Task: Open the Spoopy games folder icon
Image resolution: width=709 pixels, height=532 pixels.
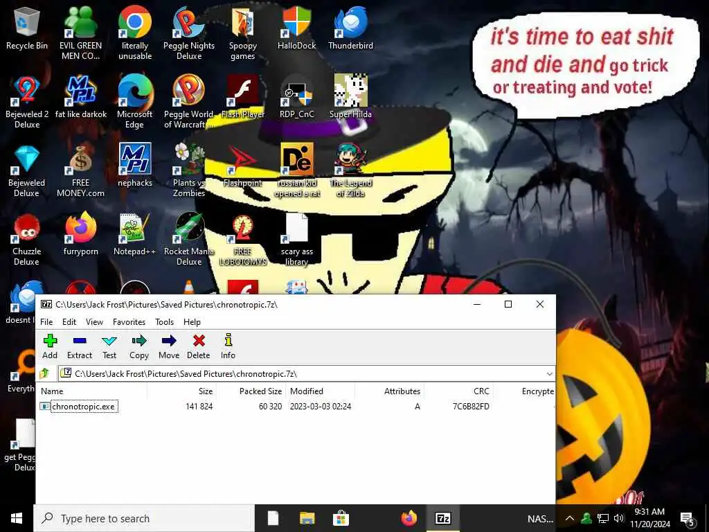Action: 243,33
